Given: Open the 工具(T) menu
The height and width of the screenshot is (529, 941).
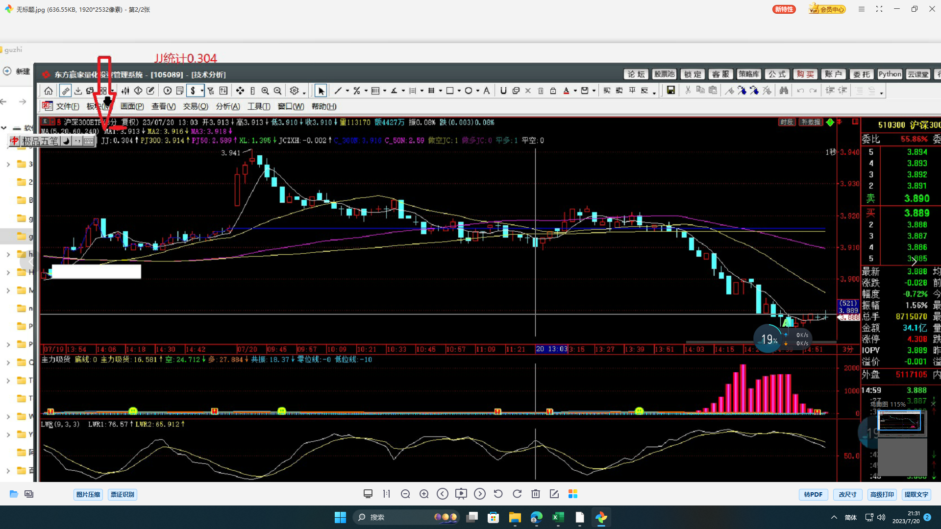Looking at the screenshot, I should click(259, 106).
